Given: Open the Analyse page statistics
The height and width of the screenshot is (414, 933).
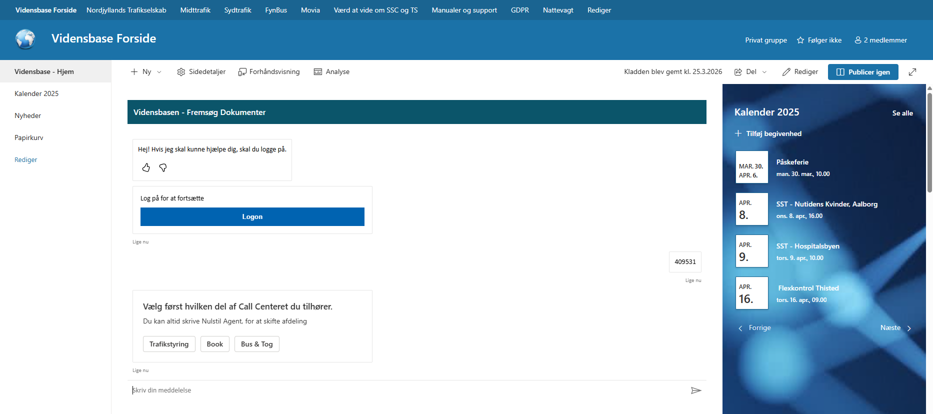Looking at the screenshot, I should 331,72.
